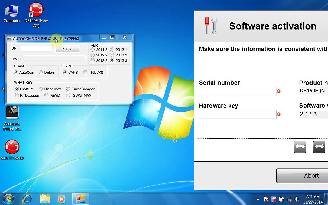Show hidden icons in the system tray
The height and width of the screenshot is (205, 328).
[x=258, y=199]
